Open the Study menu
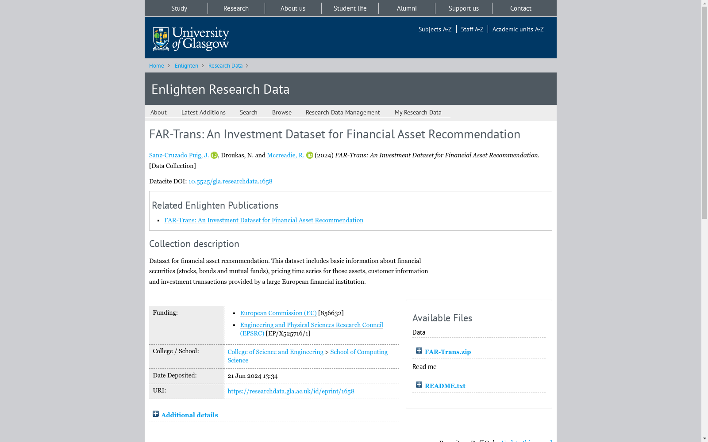 tap(179, 8)
